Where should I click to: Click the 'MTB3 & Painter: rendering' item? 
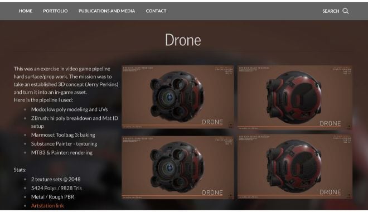(x=62, y=153)
